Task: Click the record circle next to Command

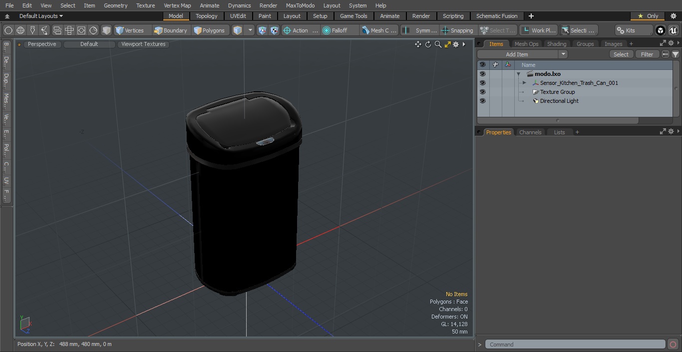Action: click(673, 345)
